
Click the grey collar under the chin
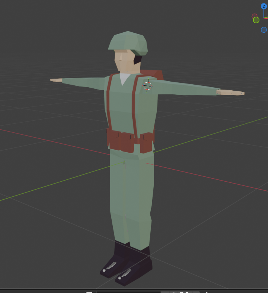point(124,79)
